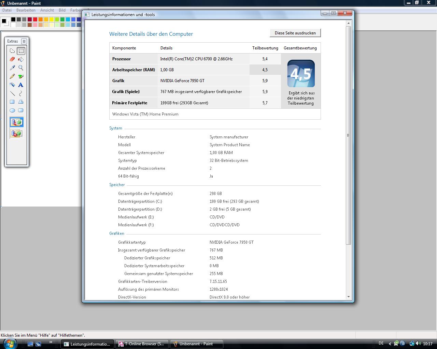This screenshot has height=349, width=437.
Task: Click the network tray icon
Action: [412, 344]
